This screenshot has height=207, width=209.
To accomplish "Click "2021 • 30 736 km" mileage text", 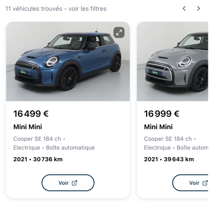I will point(38,159).
